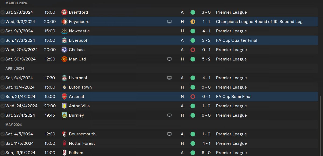
Task: Click Champions League Round of 16 competition
Action: click(259, 22)
